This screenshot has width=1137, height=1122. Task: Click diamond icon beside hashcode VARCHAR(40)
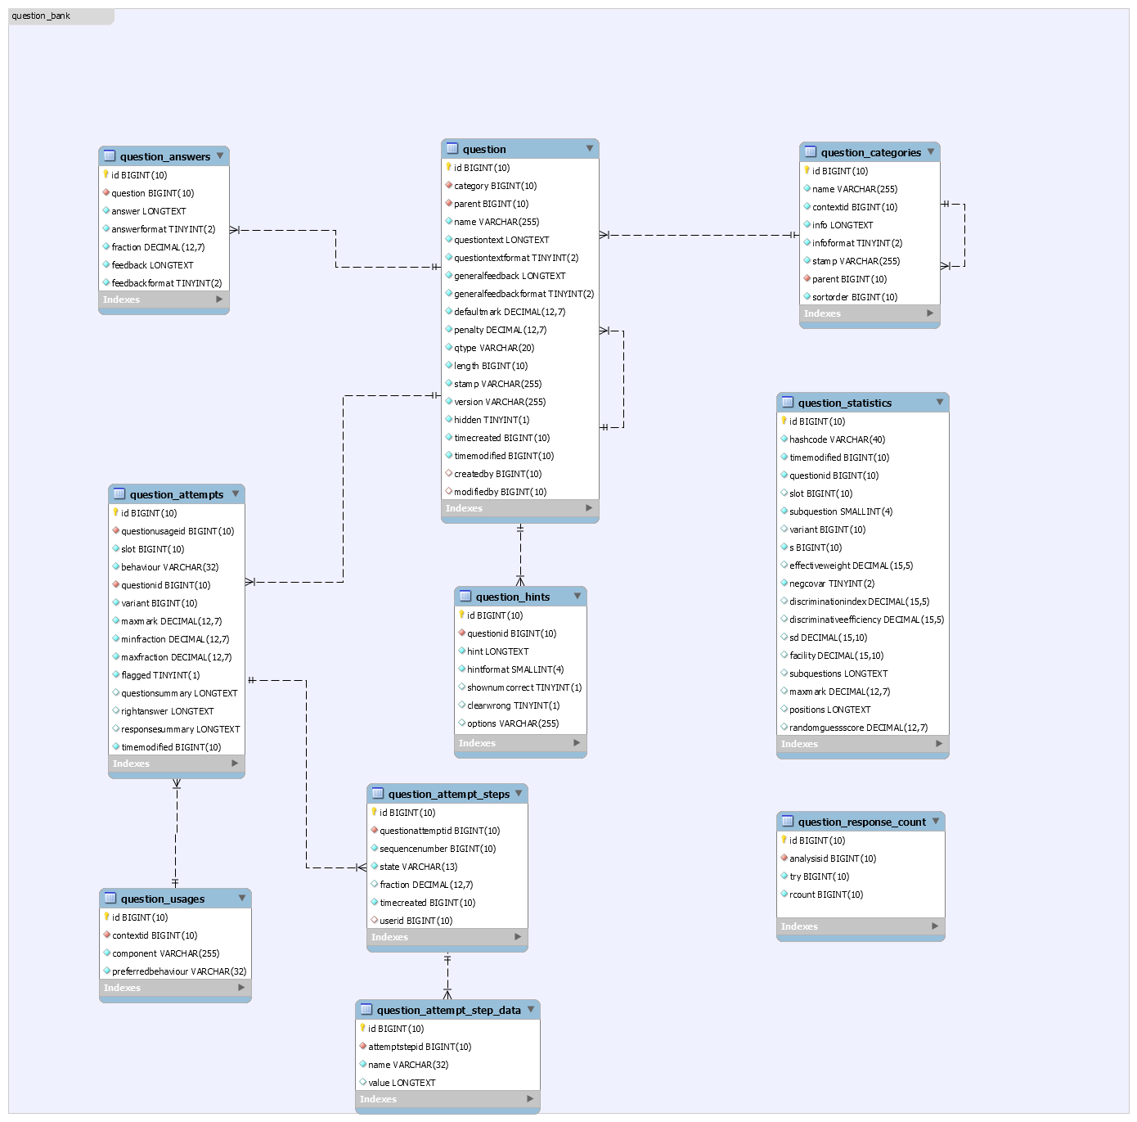(784, 439)
